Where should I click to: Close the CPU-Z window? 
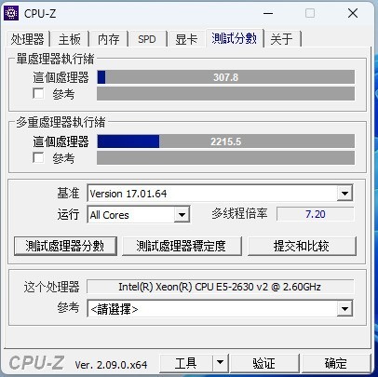pos(353,13)
